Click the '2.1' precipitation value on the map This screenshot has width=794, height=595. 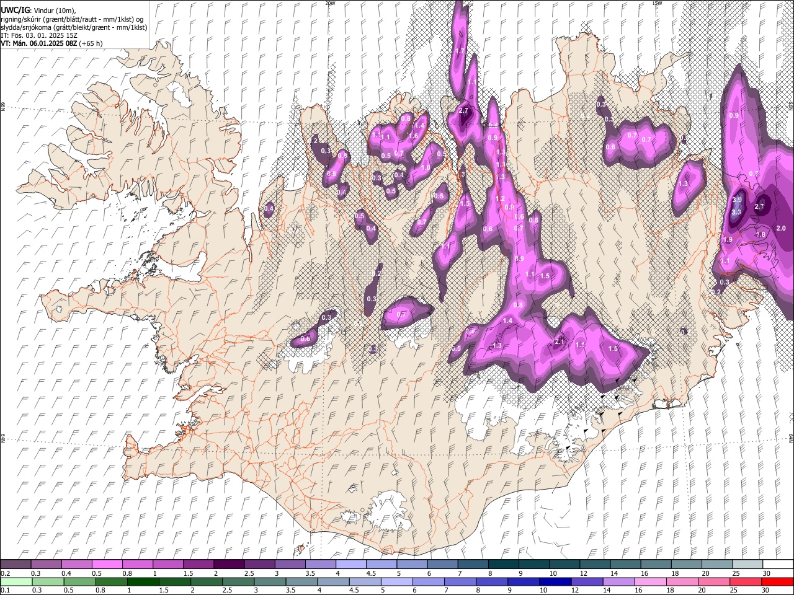pyautogui.click(x=560, y=342)
